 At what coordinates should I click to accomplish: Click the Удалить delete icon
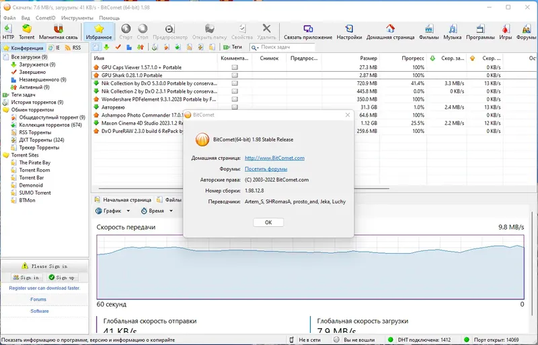(266, 32)
